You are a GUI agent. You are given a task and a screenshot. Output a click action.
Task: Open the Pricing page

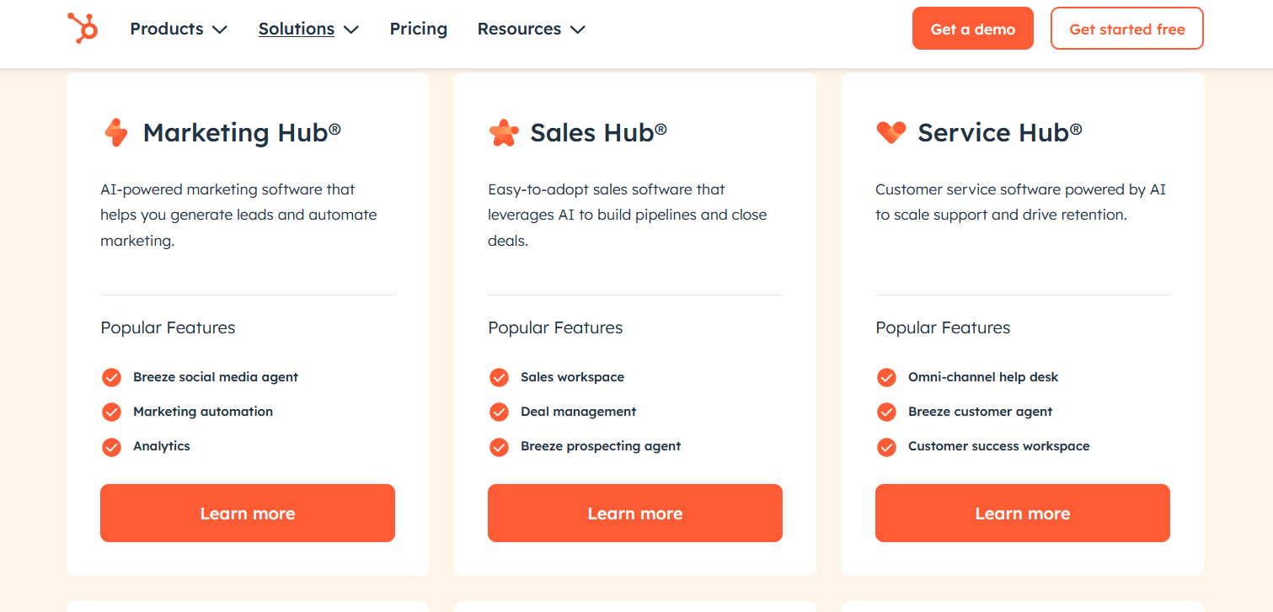pos(418,29)
